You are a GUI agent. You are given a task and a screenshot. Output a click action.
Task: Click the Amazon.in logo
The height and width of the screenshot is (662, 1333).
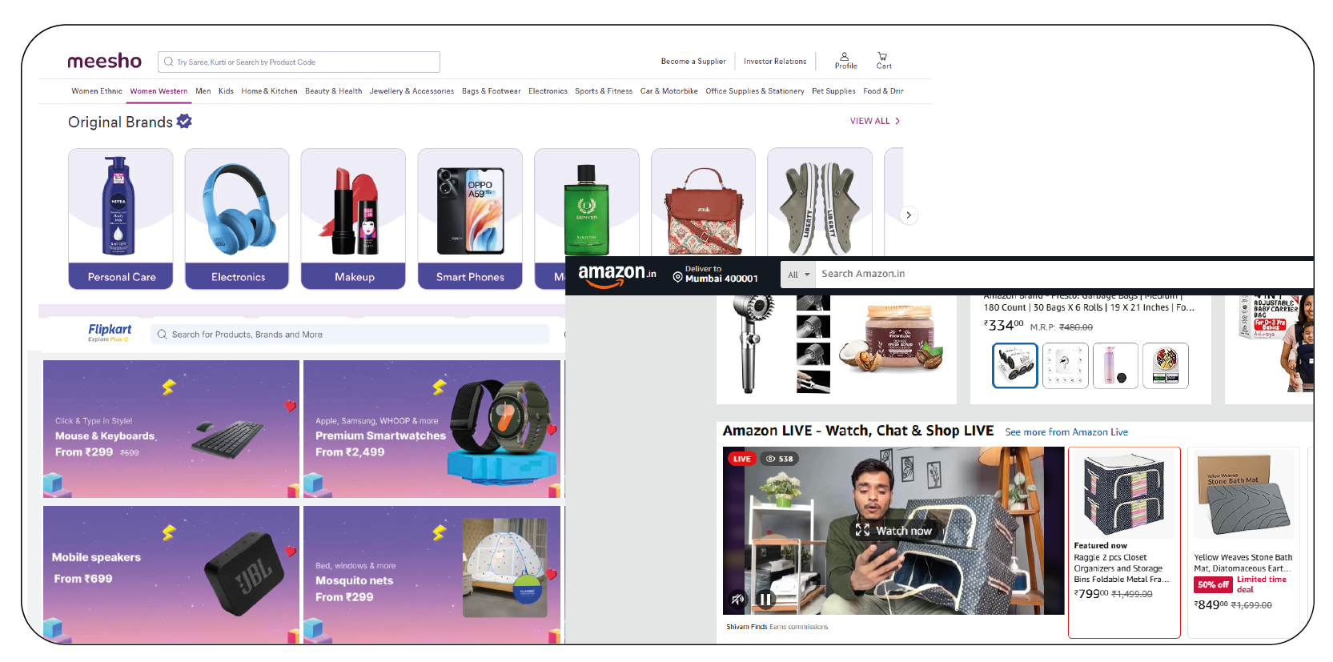[616, 275]
